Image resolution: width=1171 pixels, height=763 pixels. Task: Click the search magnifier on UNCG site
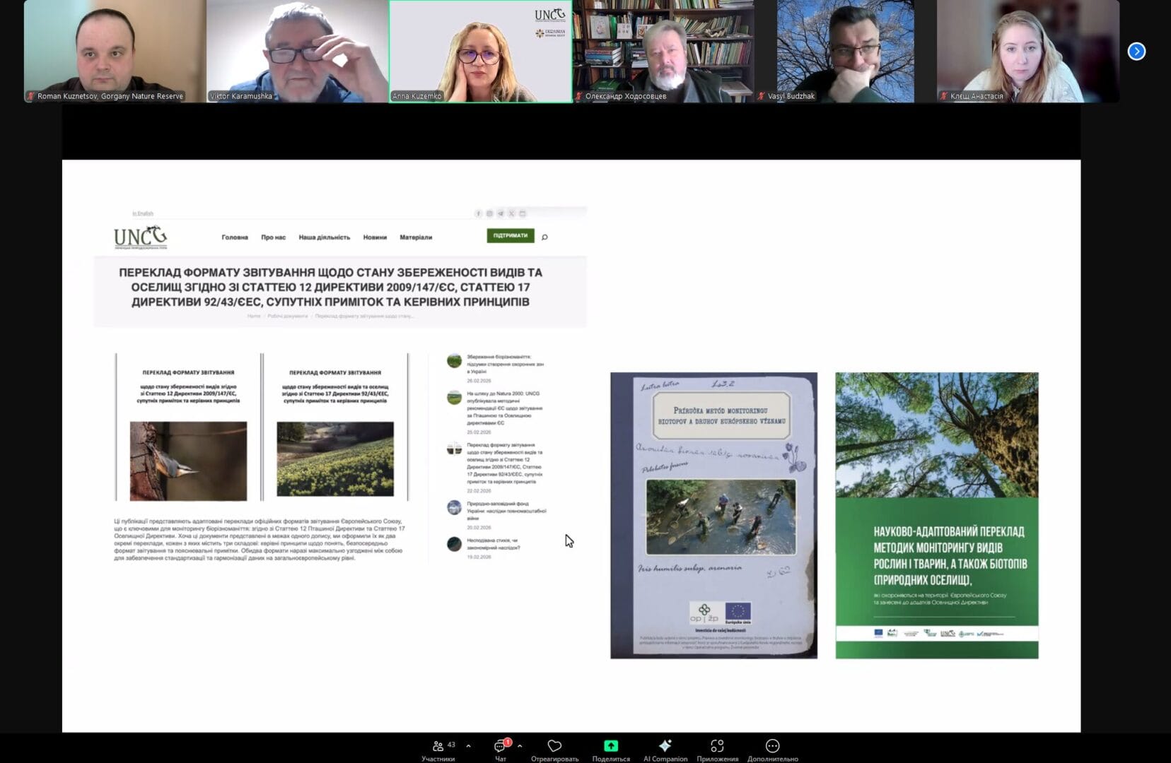(544, 237)
